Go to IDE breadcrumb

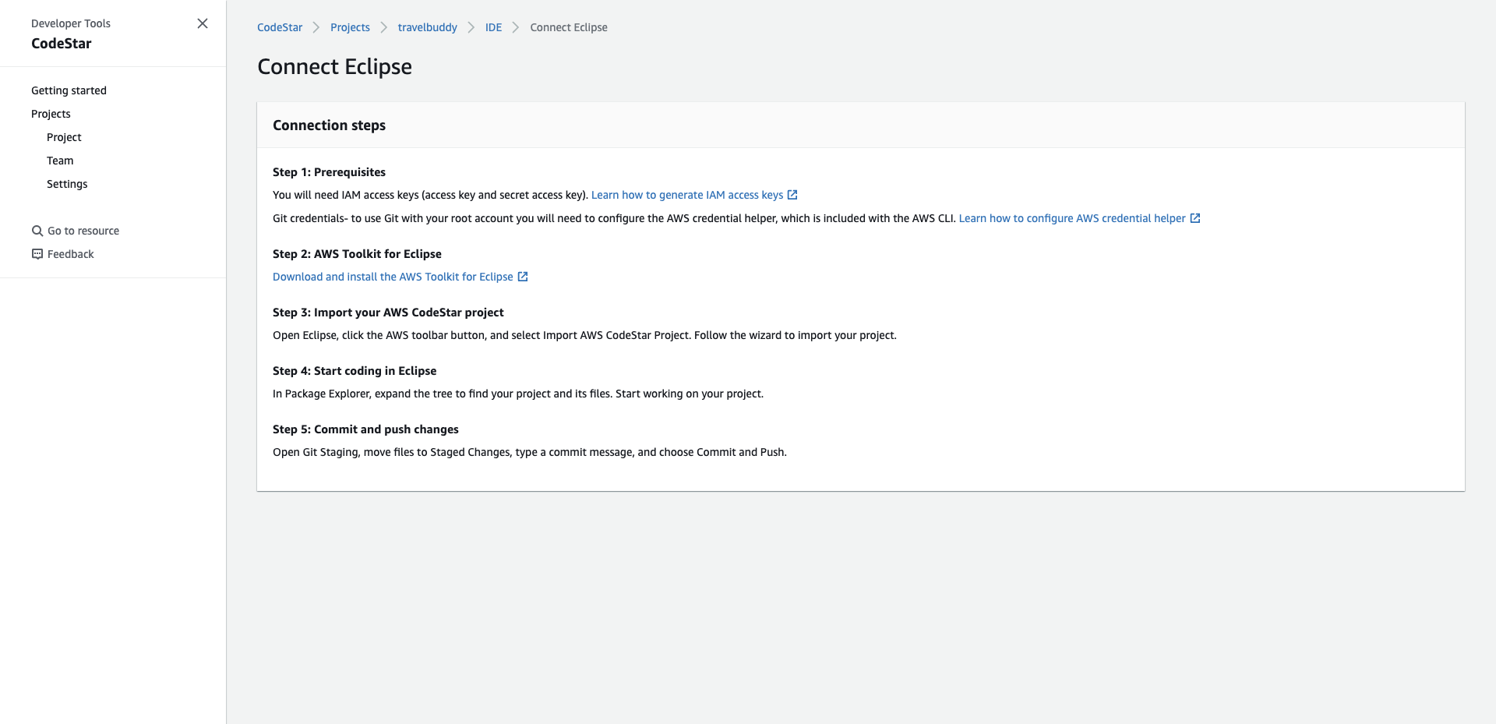pos(493,27)
